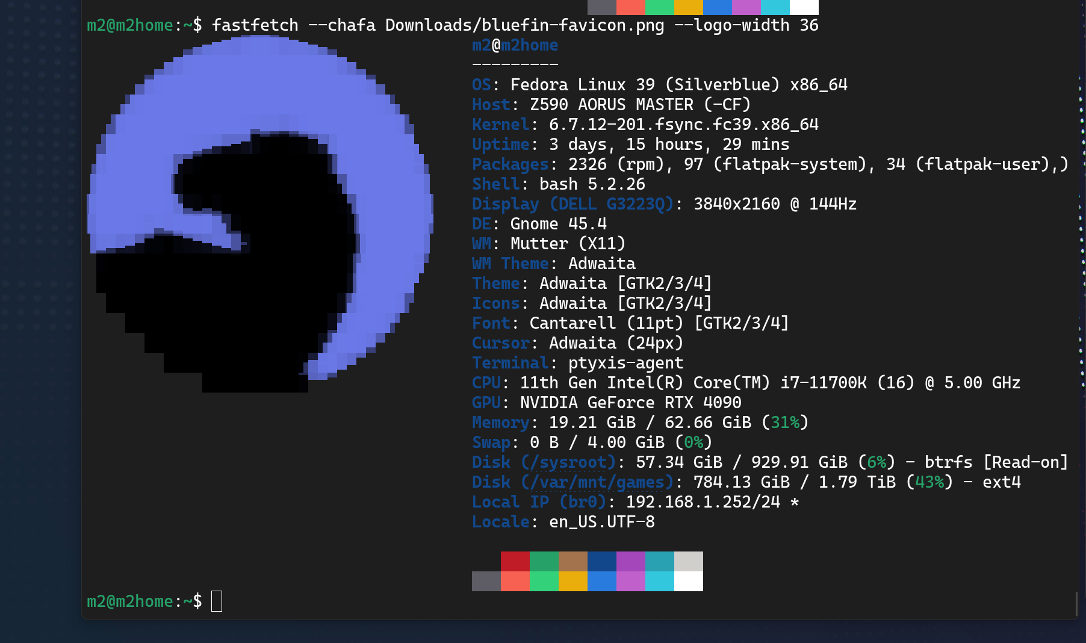Screen dimensions: 1086x643
Task: Pick the salmon red swatch in bottom palette
Action: coord(515,581)
